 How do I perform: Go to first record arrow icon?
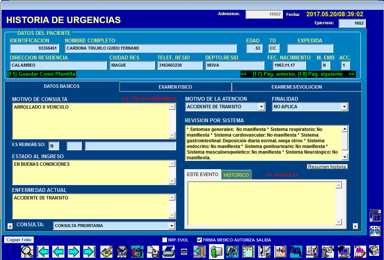(43, 252)
